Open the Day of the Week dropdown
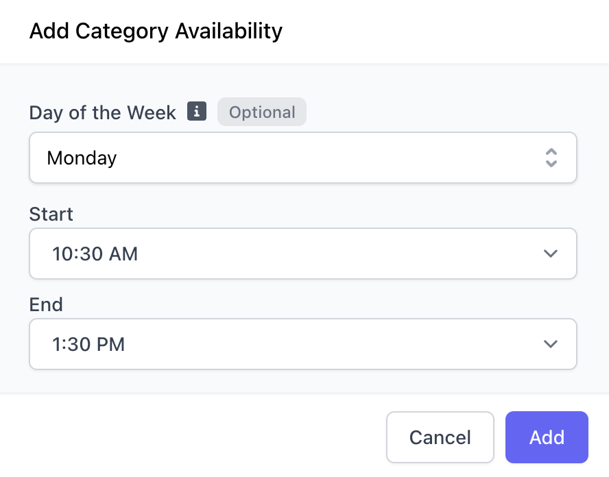609x477 pixels. click(x=303, y=158)
